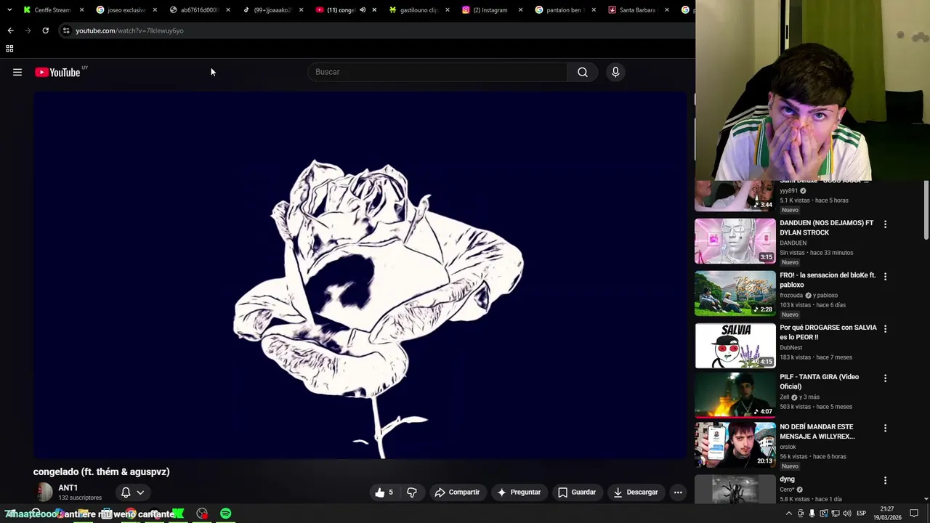Open the dyng video thumbnail
This screenshot has width=930, height=523.
click(735, 490)
